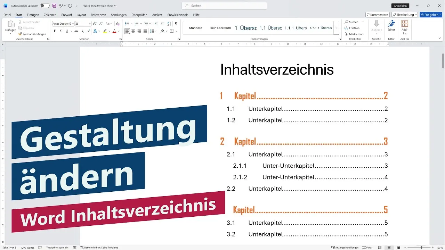Apply subscript formatting
The height and width of the screenshot is (250, 445).
click(82, 31)
